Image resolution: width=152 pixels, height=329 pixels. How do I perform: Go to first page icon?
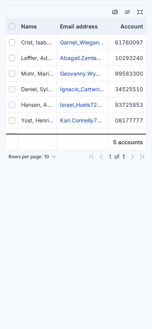[x=92, y=157]
